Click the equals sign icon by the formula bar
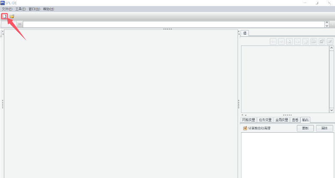The height and width of the screenshot is (178, 335). pyautogui.click(x=20, y=24)
